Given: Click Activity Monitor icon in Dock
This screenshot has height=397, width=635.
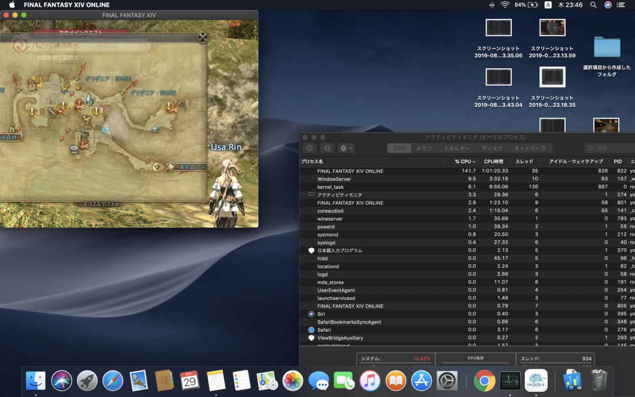Looking at the screenshot, I should [510, 381].
